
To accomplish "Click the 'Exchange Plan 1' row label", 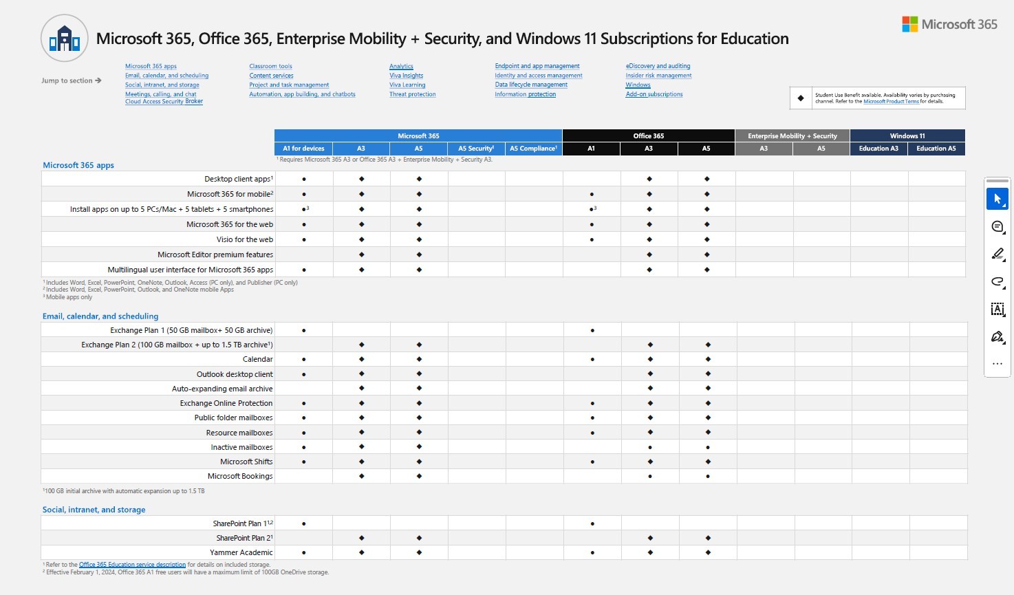I will (191, 330).
